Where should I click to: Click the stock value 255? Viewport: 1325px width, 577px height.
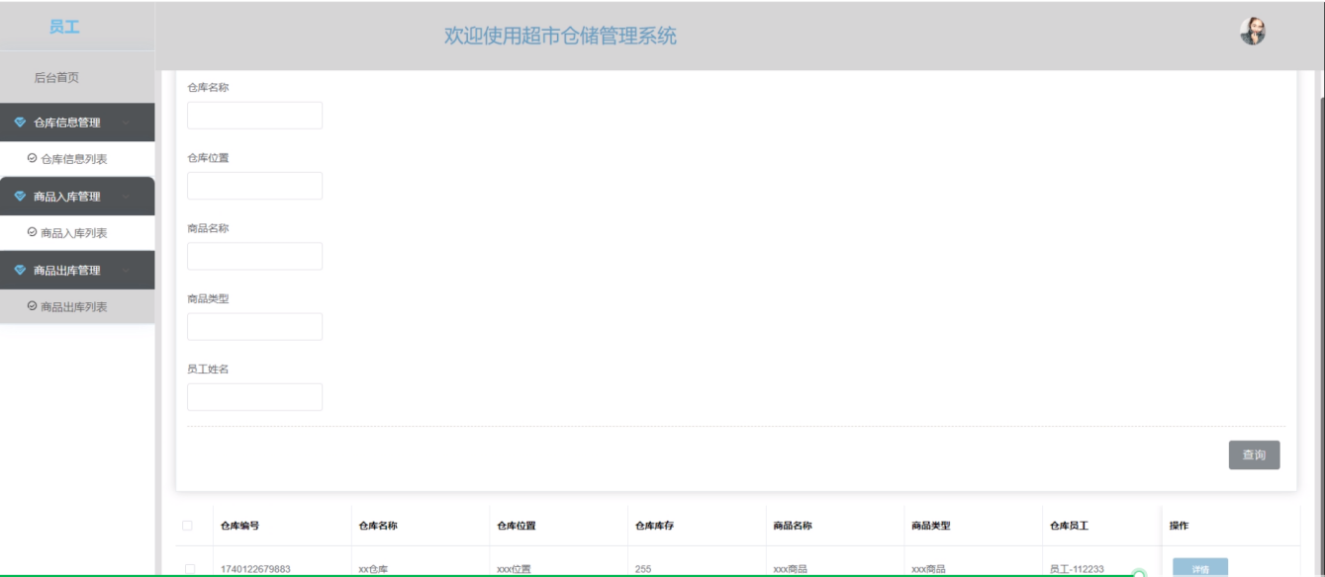click(x=643, y=569)
